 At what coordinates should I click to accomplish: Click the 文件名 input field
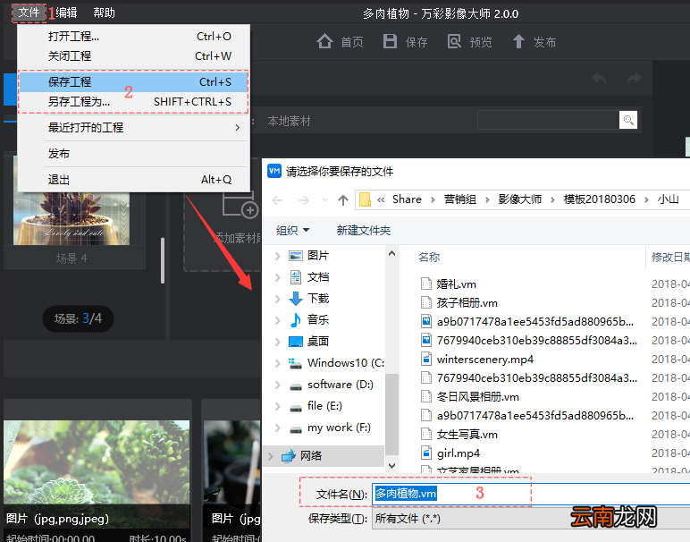pyautogui.click(x=531, y=494)
